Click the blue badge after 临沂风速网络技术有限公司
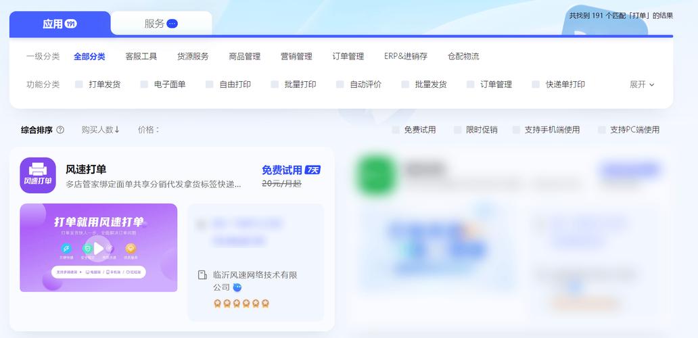 (x=237, y=288)
